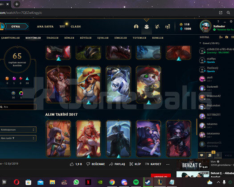Switch to the İFADELER tab
Screen dimensions: 234x187
tap(53, 38)
